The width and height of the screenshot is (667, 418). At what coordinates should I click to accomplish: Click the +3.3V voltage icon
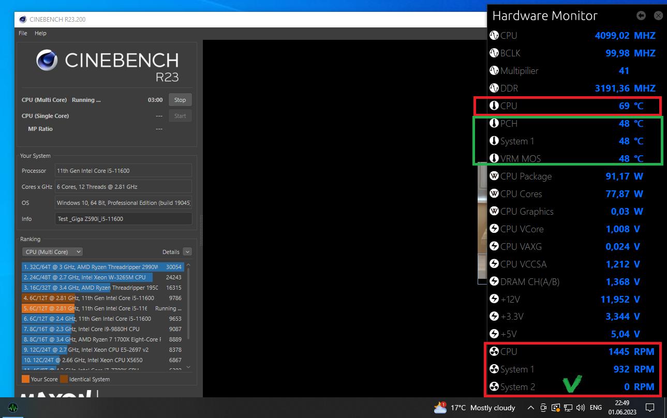click(494, 317)
